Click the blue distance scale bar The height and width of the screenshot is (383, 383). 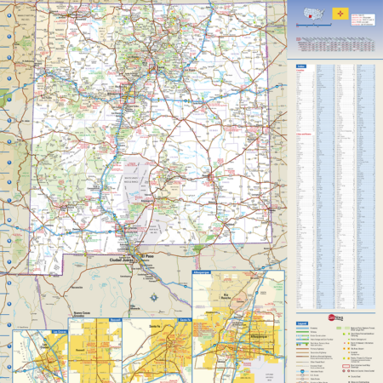[x=314, y=25]
